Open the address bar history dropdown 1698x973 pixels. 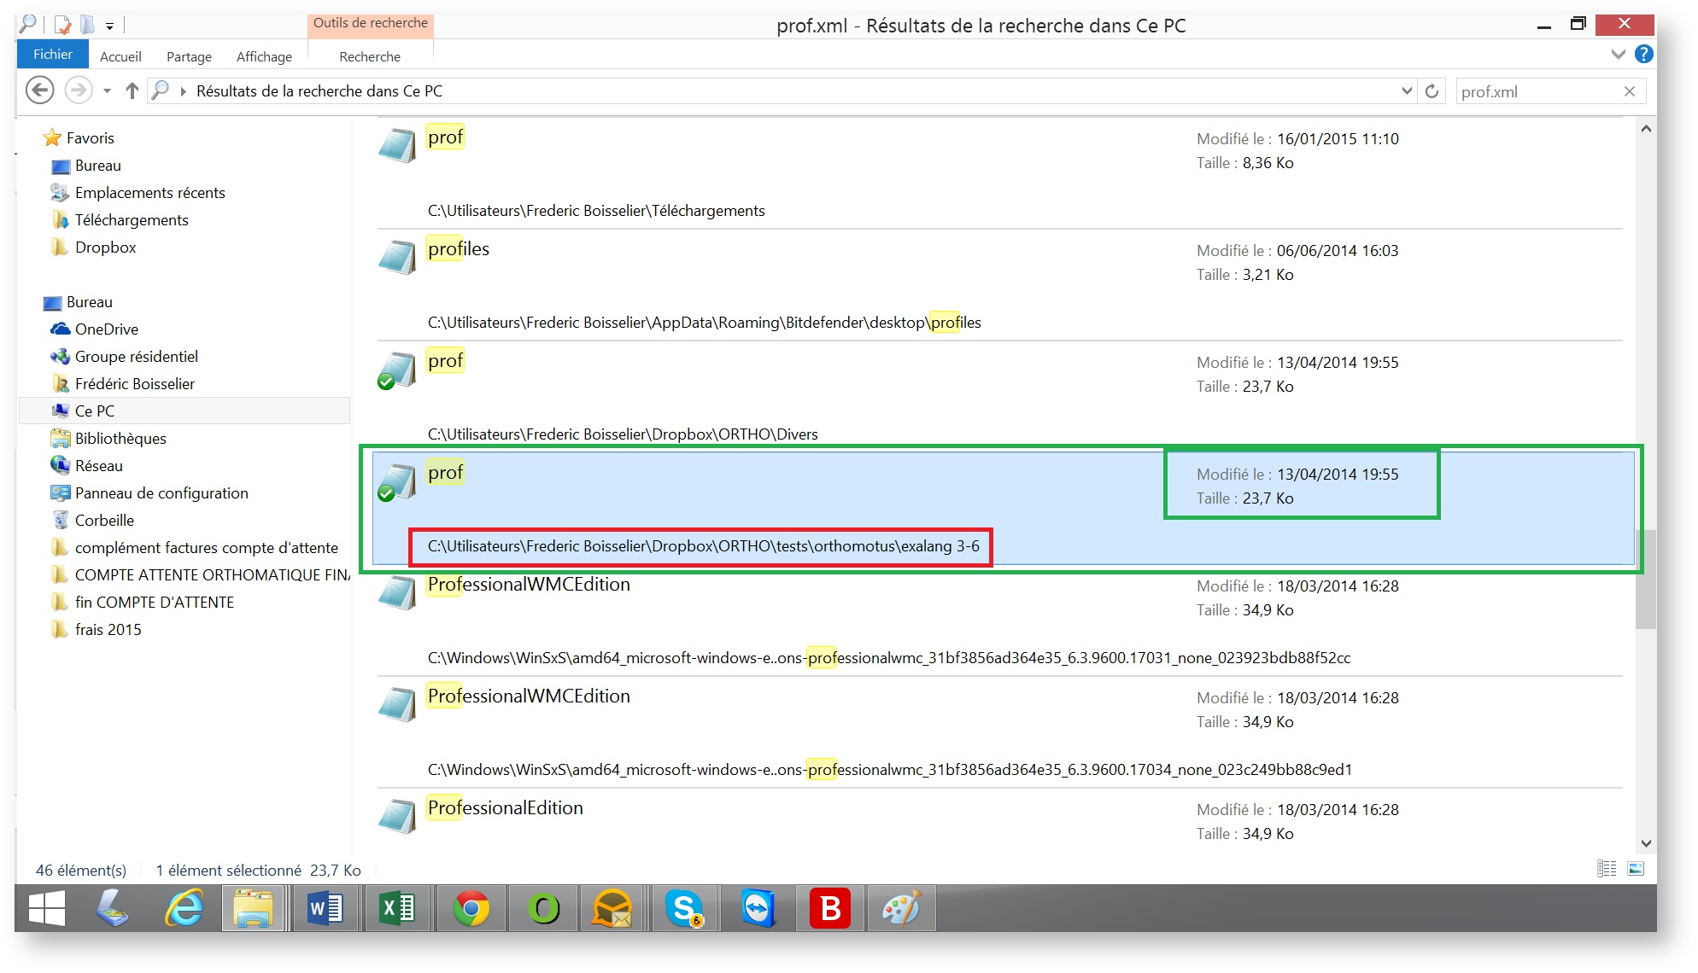click(1405, 90)
